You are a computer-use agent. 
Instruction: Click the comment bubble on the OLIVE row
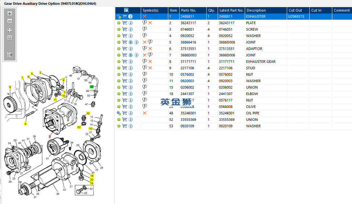(x=145, y=106)
